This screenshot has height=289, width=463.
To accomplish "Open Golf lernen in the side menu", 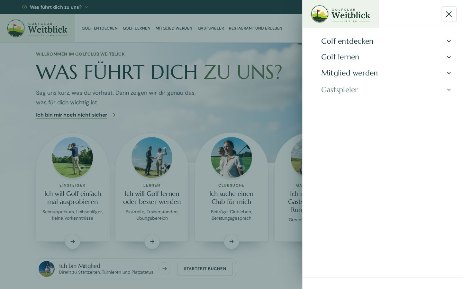I will (340, 57).
